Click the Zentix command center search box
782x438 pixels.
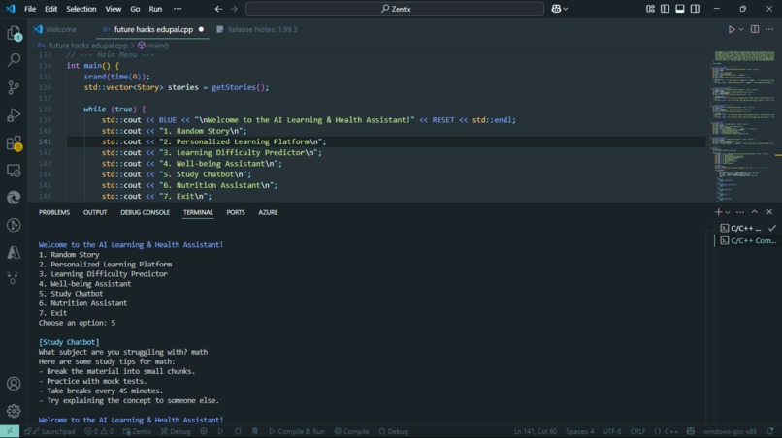click(395, 9)
